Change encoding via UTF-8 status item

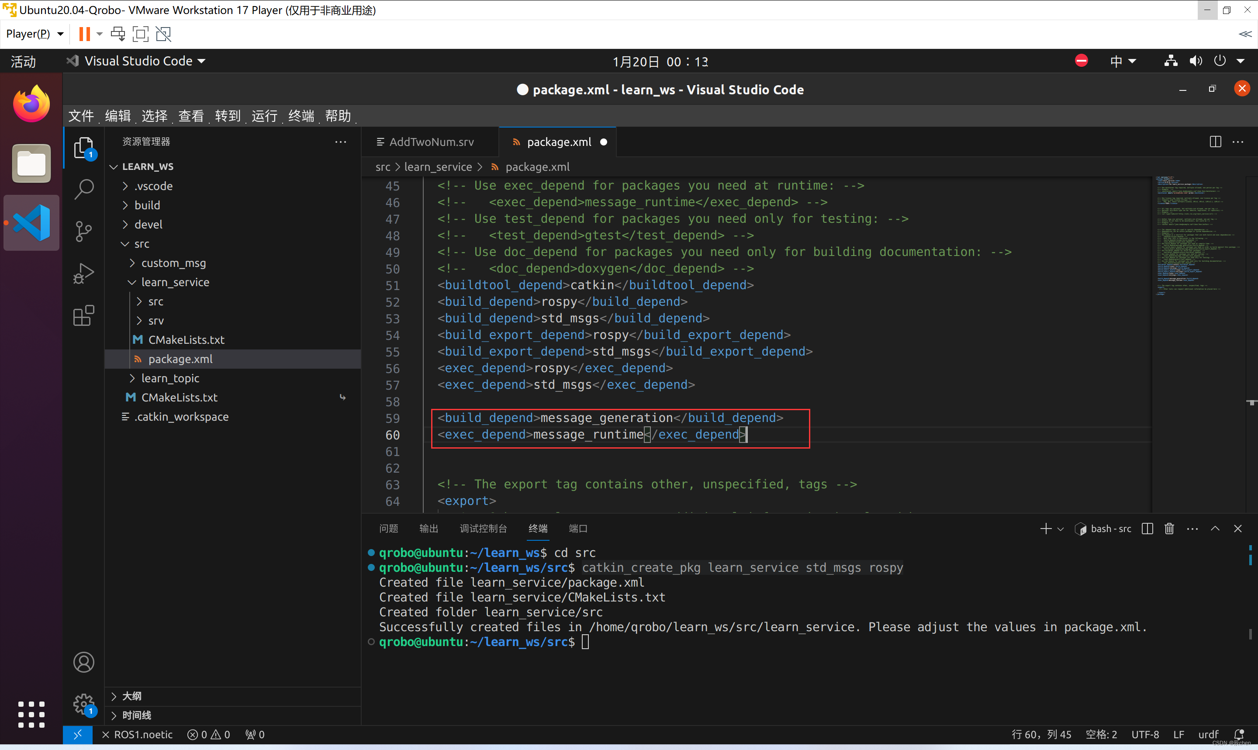click(x=1145, y=734)
